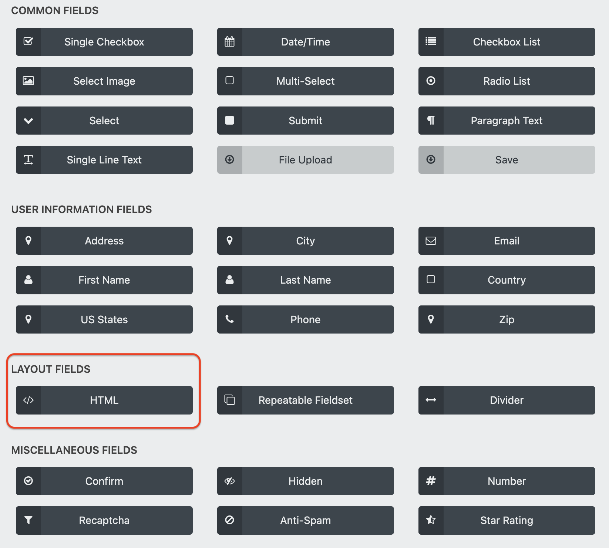The height and width of the screenshot is (548, 609).
Task: Click the hash icon on the Number field
Action: pyautogui.click(x=431, y=481)
